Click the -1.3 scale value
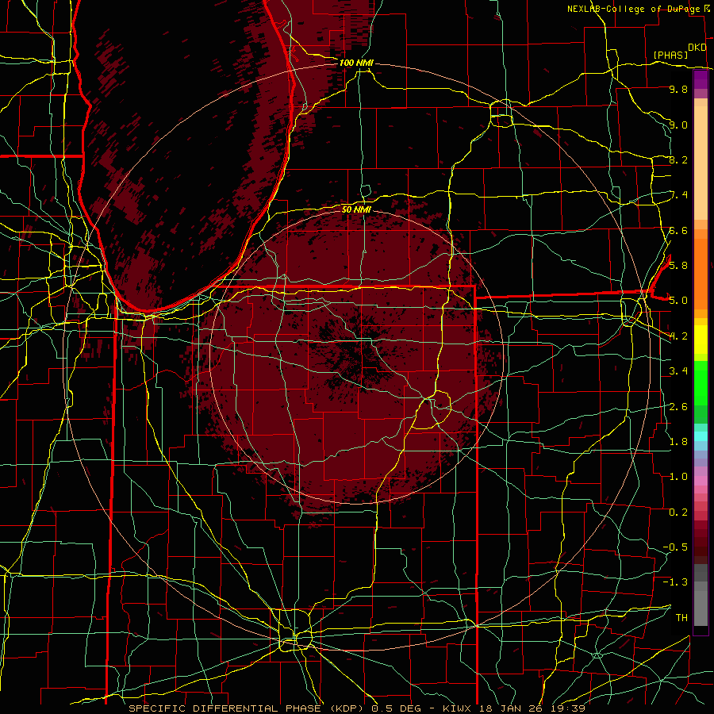Viewport: 714px width, 714px height. coord(675,582)
